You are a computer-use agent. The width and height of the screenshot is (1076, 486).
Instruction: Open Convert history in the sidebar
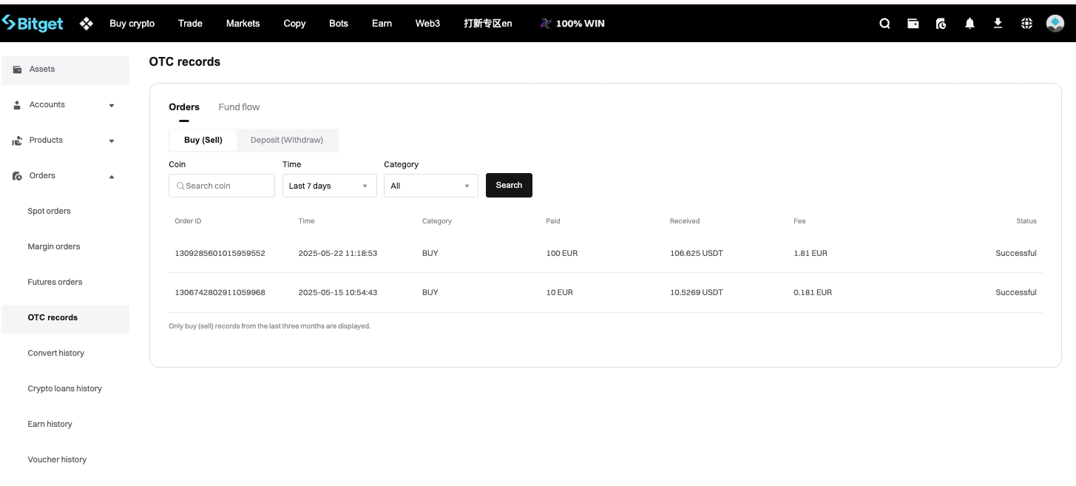pos(56,353)
